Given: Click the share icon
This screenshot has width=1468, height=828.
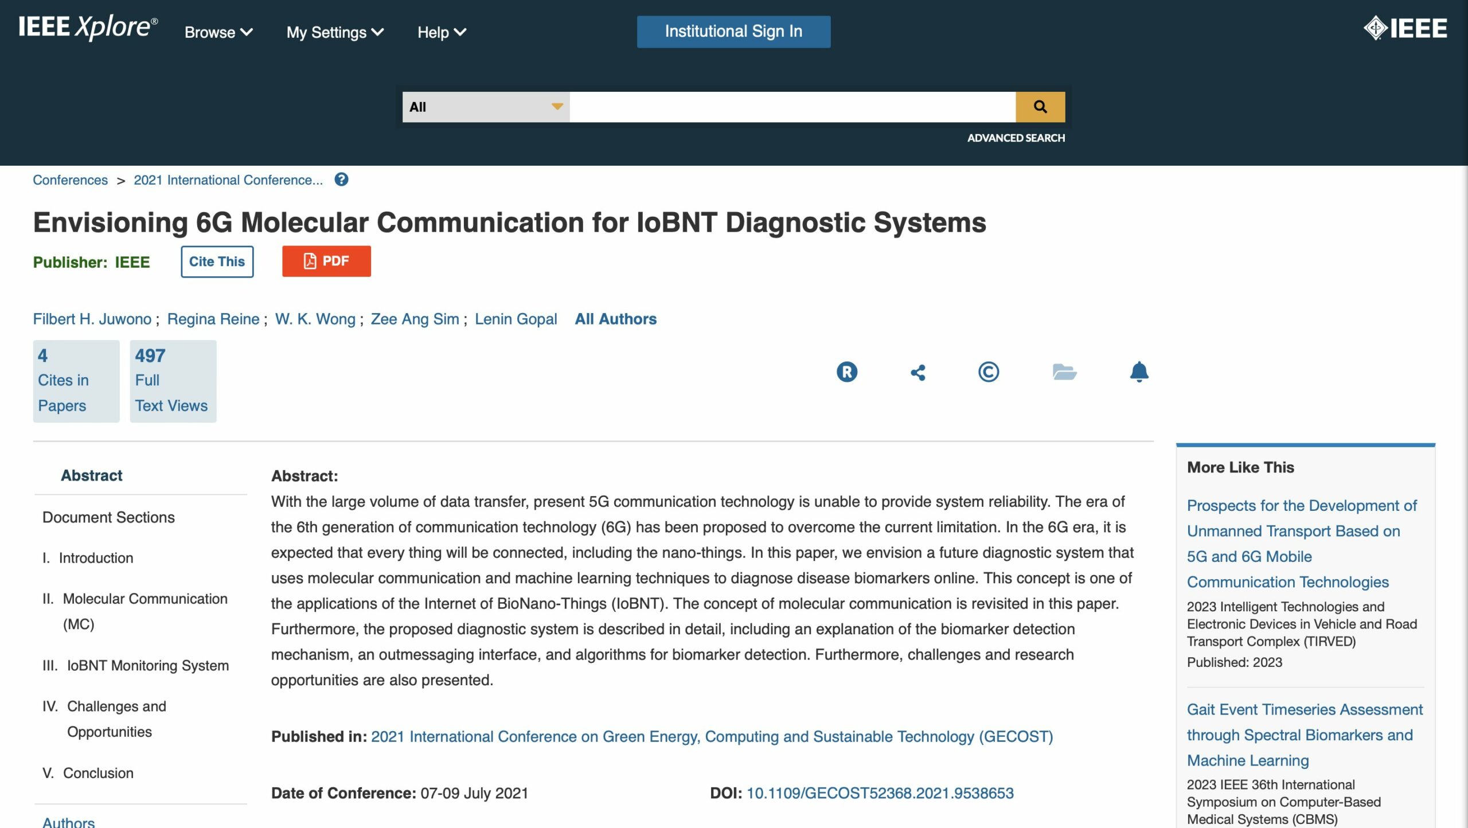Looking at the screenshot, I should [918, 372].
